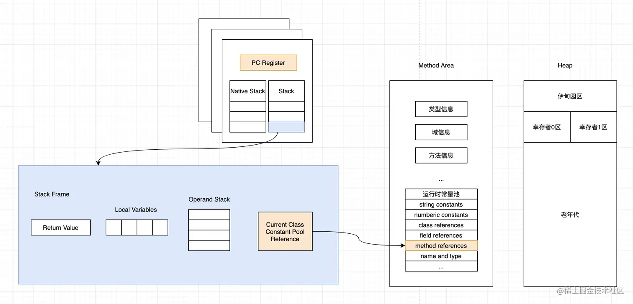Click the numberic constants row
633x304 pixels.
pyautogui.click(x=441, y=215)
